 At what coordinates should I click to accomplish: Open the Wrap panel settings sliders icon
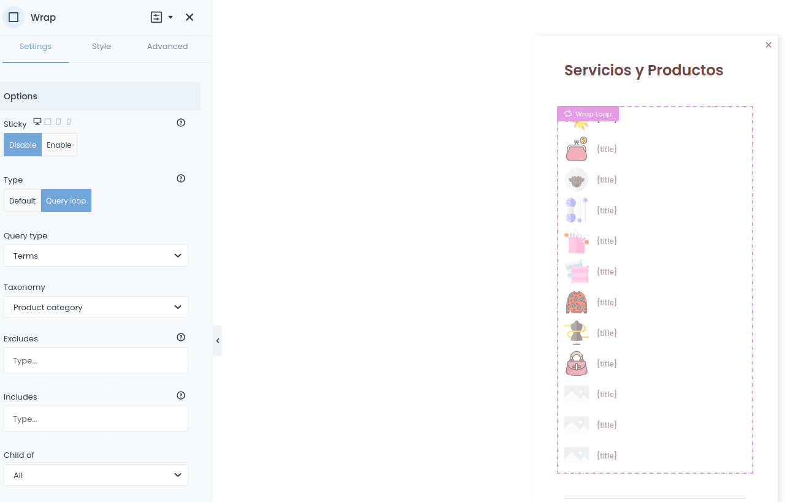156,17
